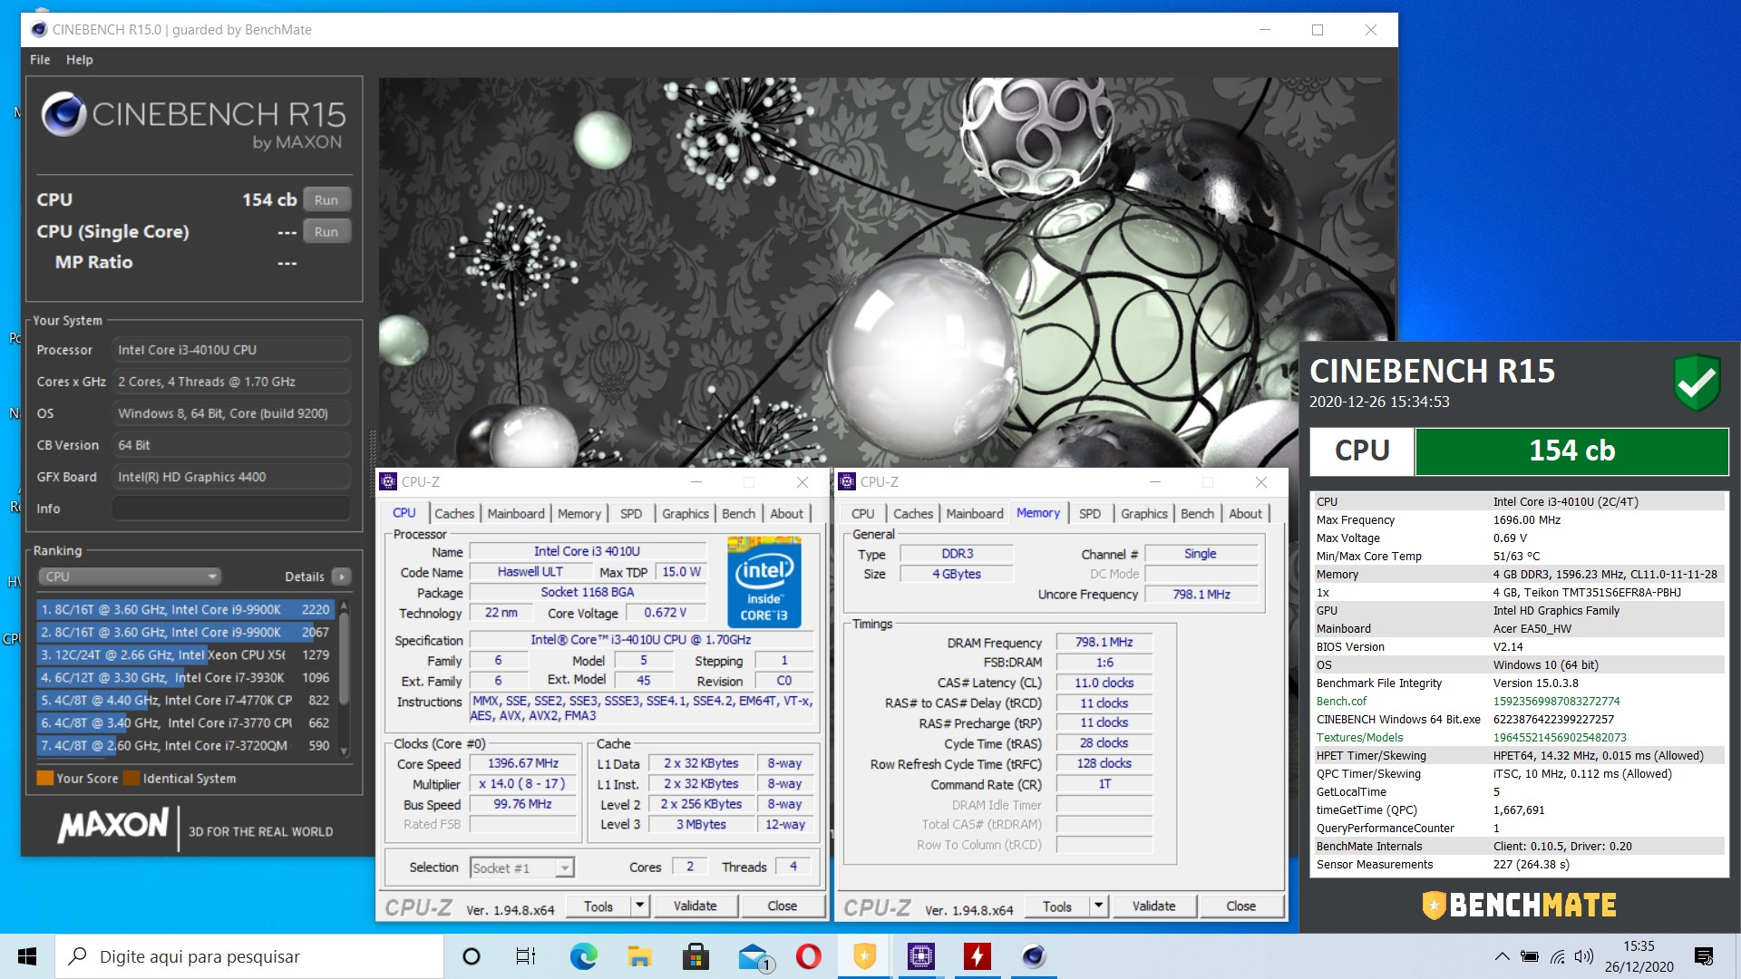
Task: Launch Opera browser from taskbar
Action: point(808,956)
